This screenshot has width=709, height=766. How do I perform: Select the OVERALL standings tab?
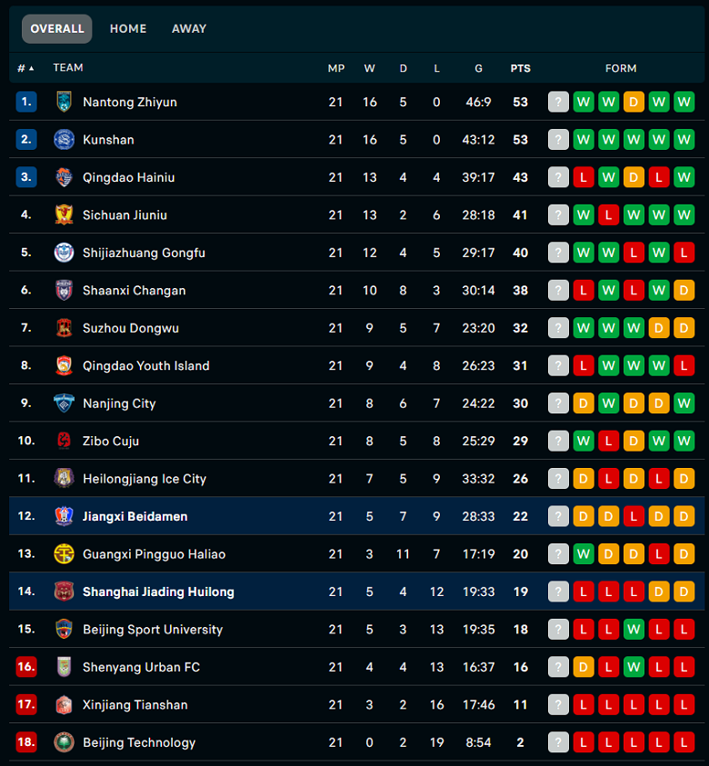click(x=57, y=29)
